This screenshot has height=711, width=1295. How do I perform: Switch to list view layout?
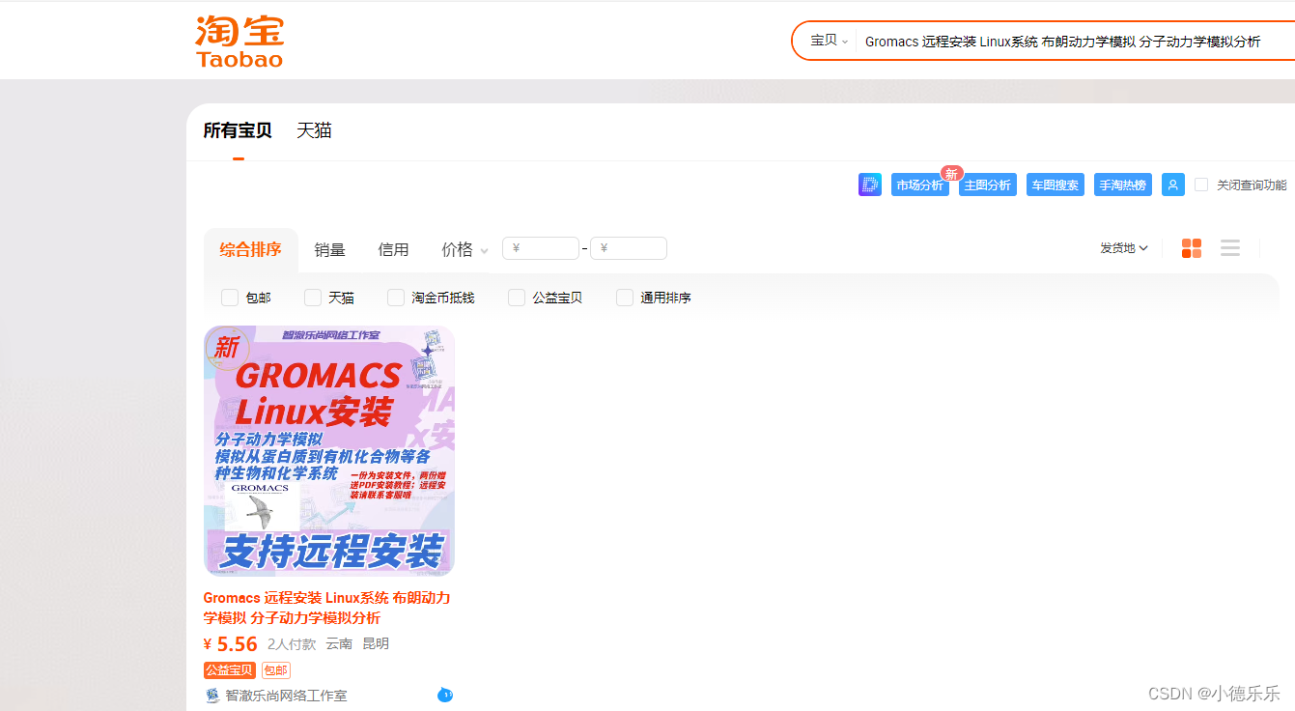click(1229, 247)
